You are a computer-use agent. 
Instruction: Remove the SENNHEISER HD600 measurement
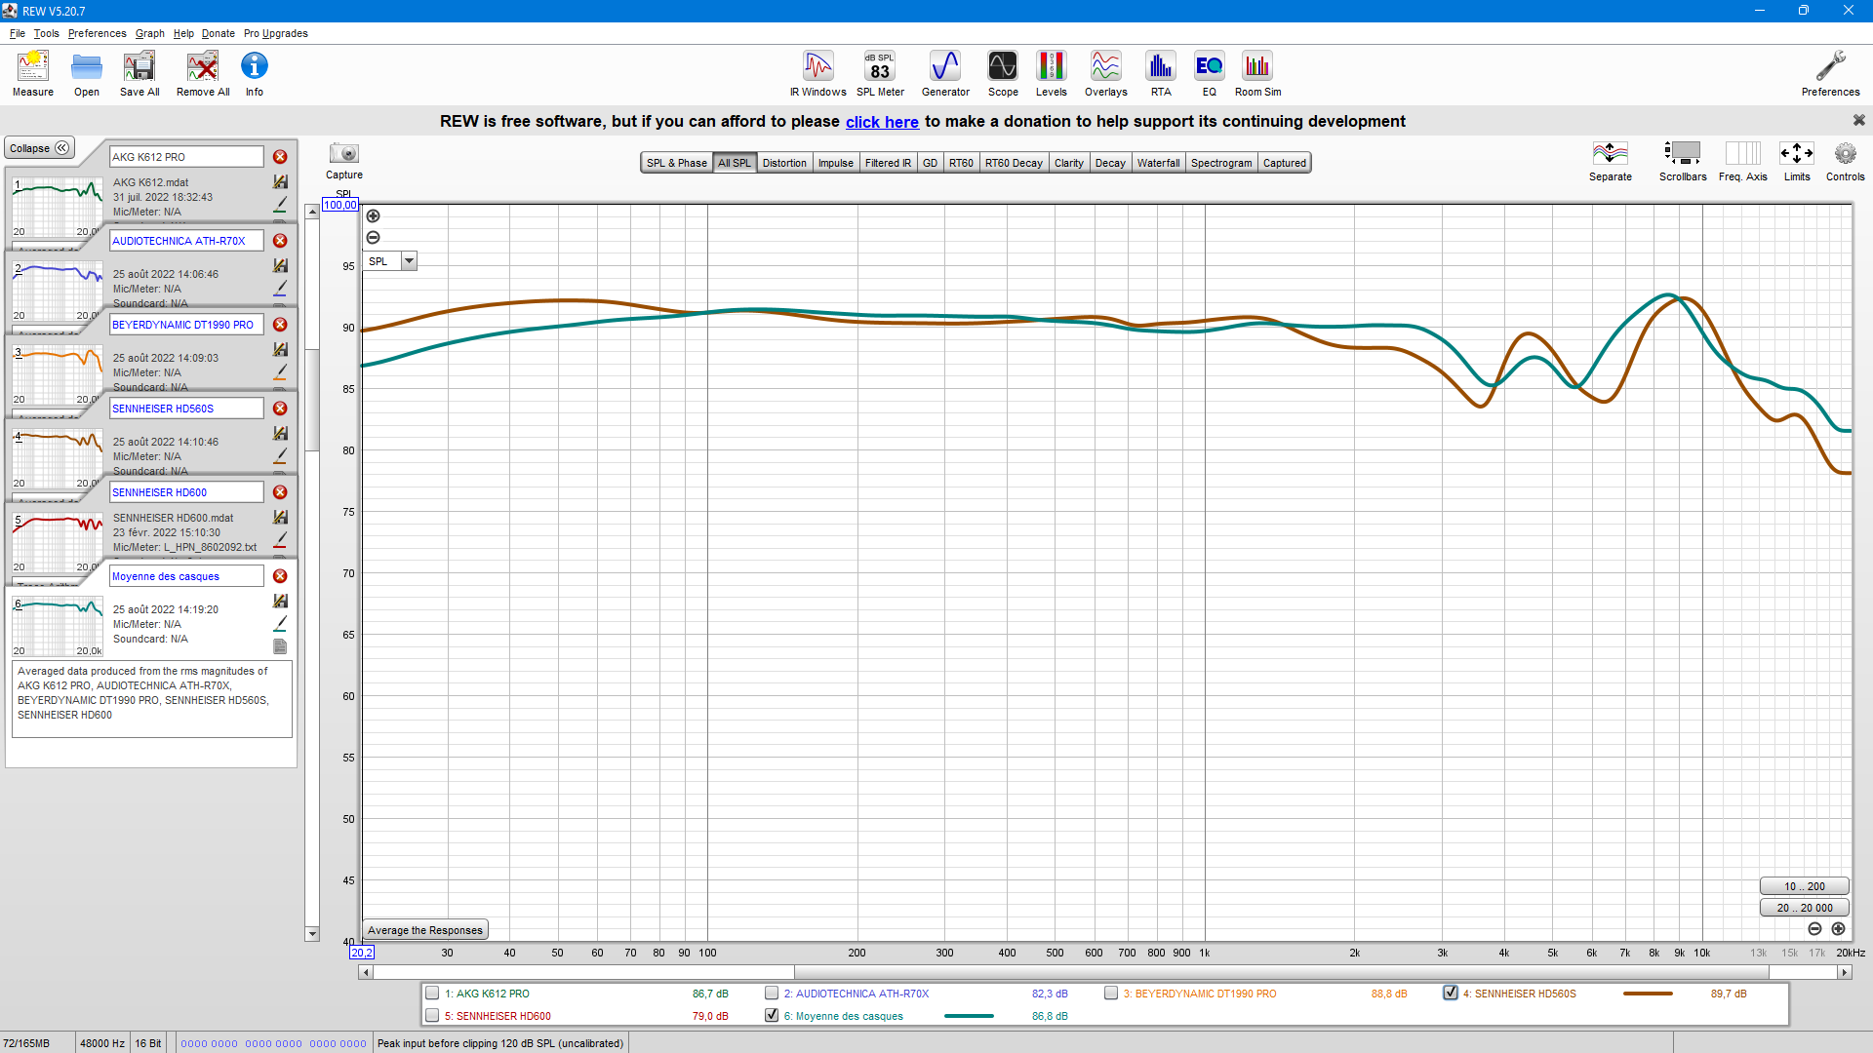click(x=280, y=492)
